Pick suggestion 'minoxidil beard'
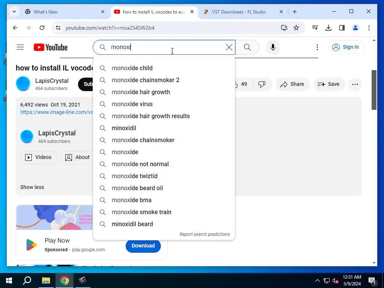Screen dimensions: 384x288 tap(164, 224)
